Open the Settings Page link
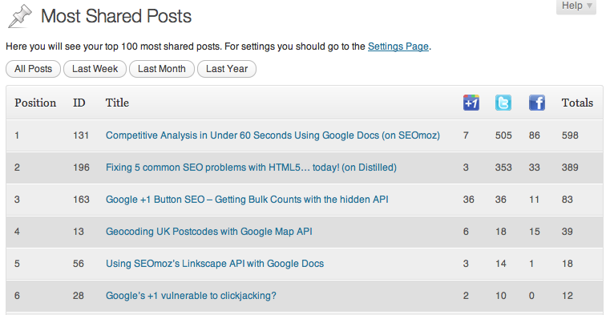This screenshot has height=315, width=610. pyautogui.click(x=398, y=46)
